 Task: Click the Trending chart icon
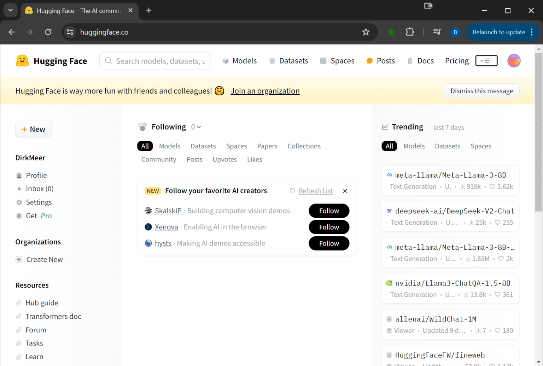click(x=385, y=126)
